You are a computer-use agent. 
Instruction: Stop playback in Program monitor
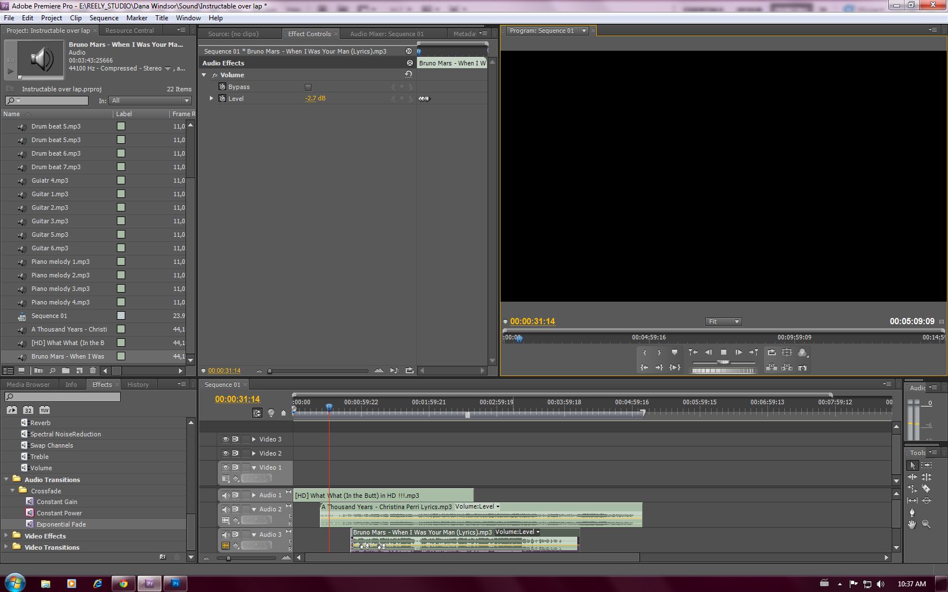coord(723,352)
